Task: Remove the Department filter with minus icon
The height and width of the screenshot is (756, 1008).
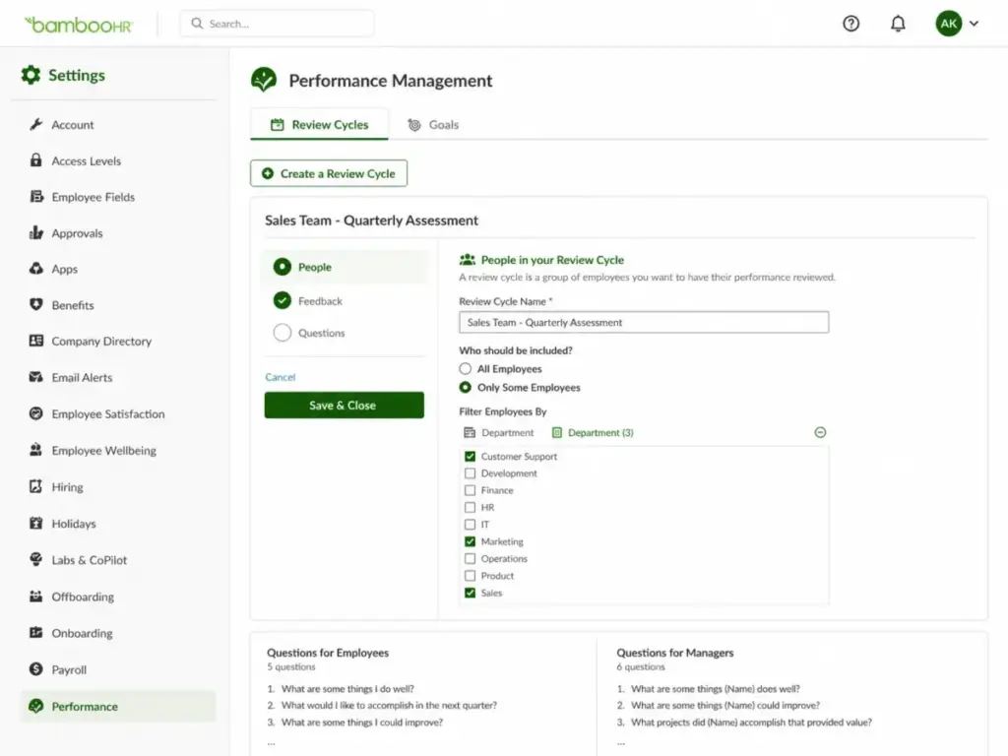Action: pyautogui.click(x=820, y=432)
